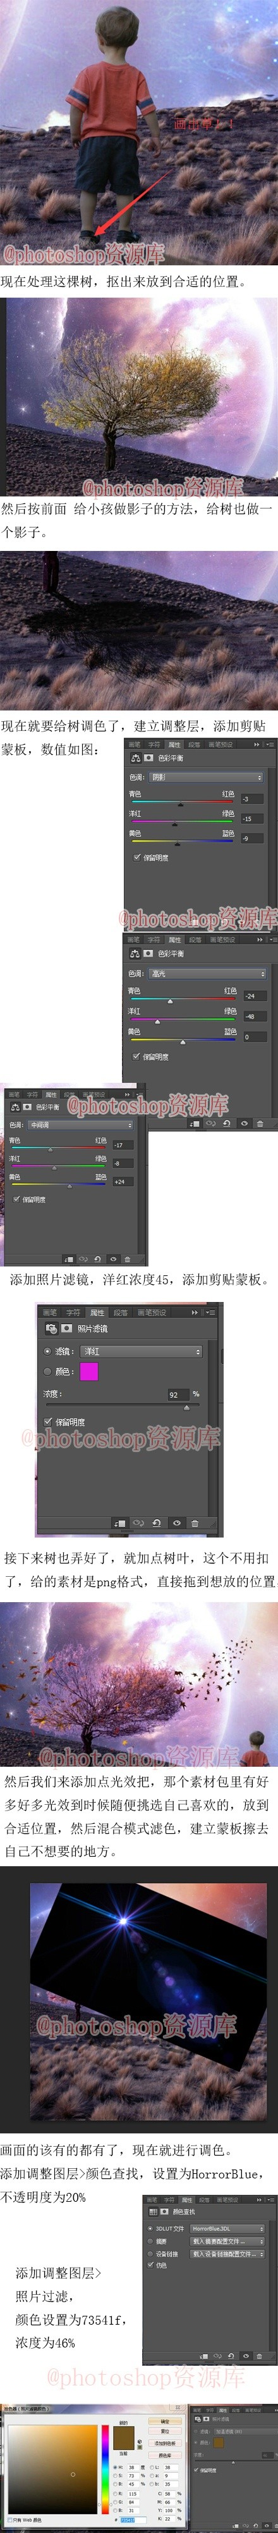Image resolution: width=278 pixels, height=2533 pixels.
Task: Select the 颜色 radio beside the magenta swatch
Action: pos(47,1372)
